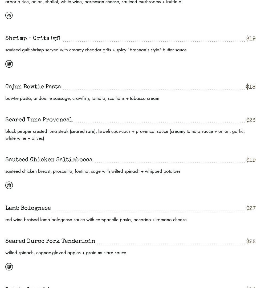Open Sauteed Chicken Saltimbocca item title

click(x=49, y=159)
